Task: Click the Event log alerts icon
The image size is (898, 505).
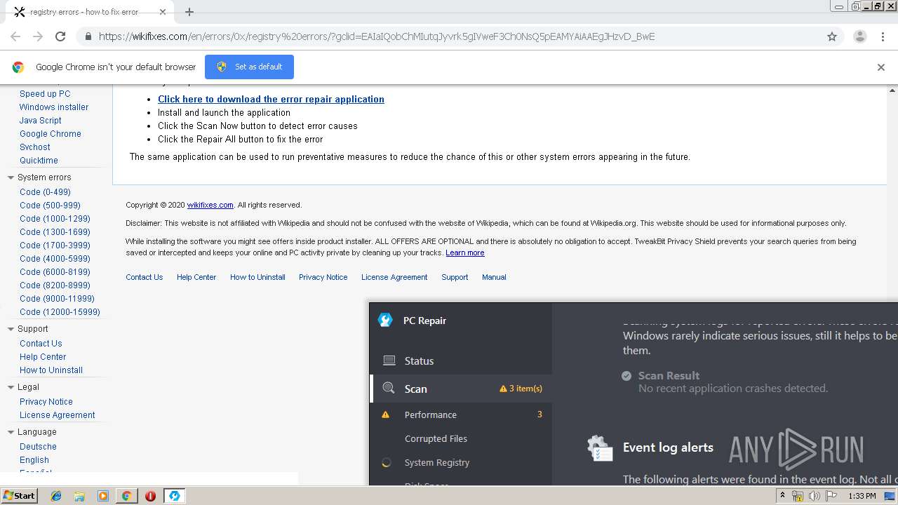Action: tap(600, 448)
